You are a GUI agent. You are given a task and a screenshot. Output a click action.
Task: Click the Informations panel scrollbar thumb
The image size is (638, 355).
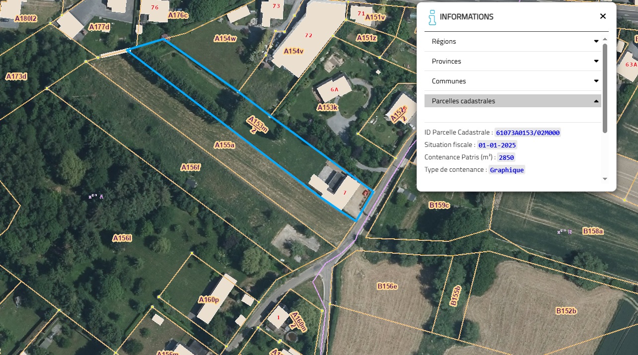(605, 88)
